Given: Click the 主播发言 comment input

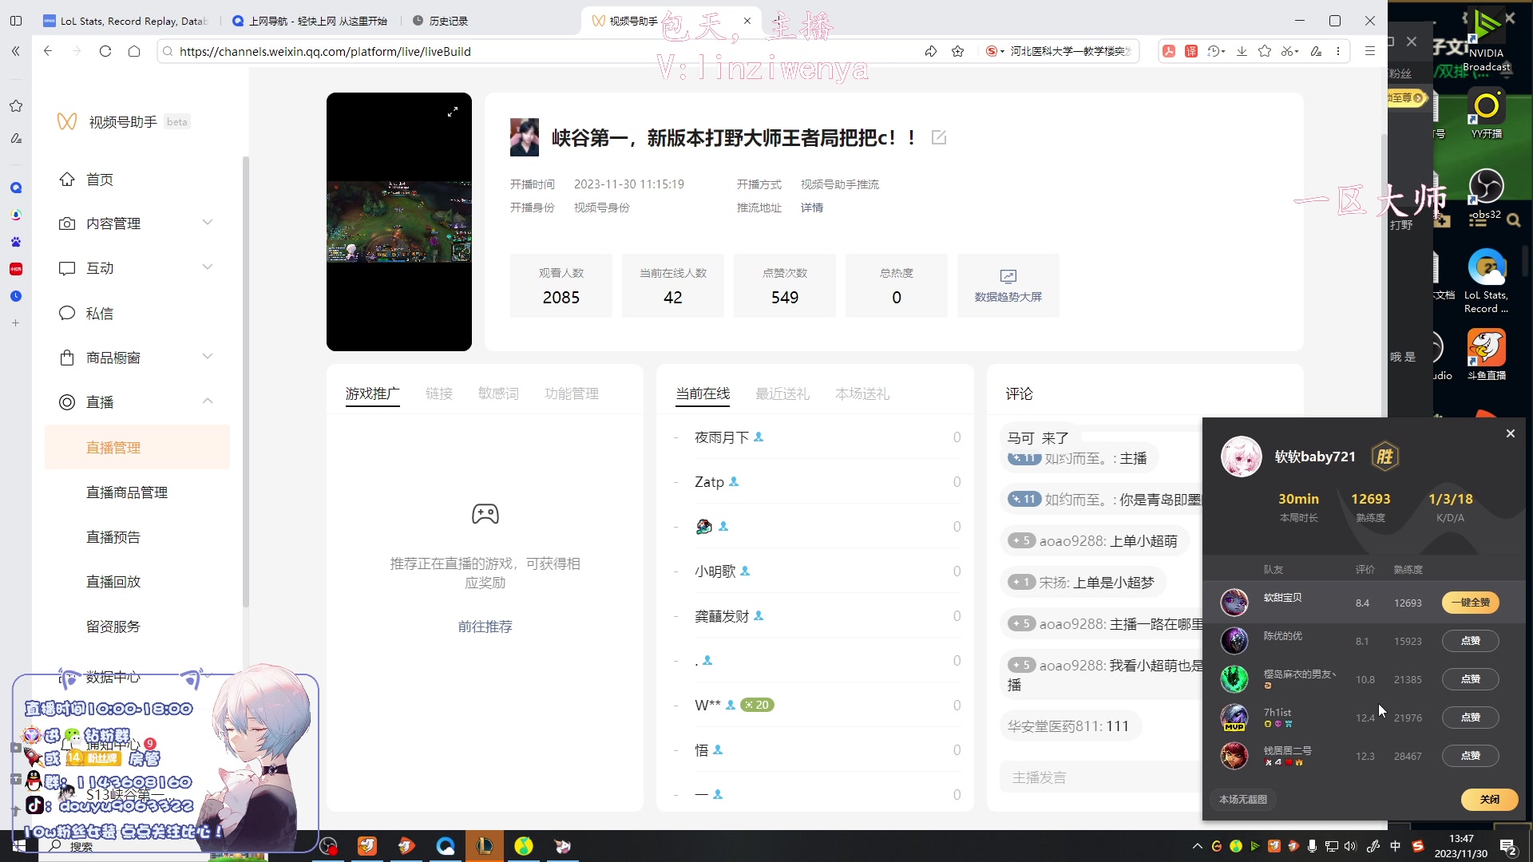Looking at the screenshot, I should [1102, 777].
